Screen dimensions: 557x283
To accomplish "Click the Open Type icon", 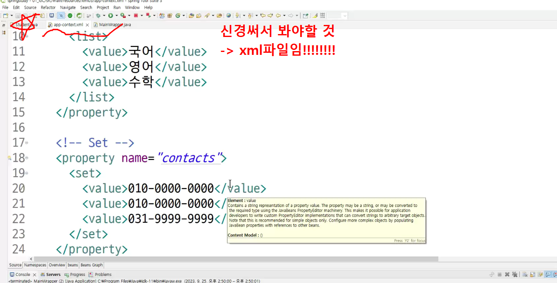I will [x=191, y=16].
